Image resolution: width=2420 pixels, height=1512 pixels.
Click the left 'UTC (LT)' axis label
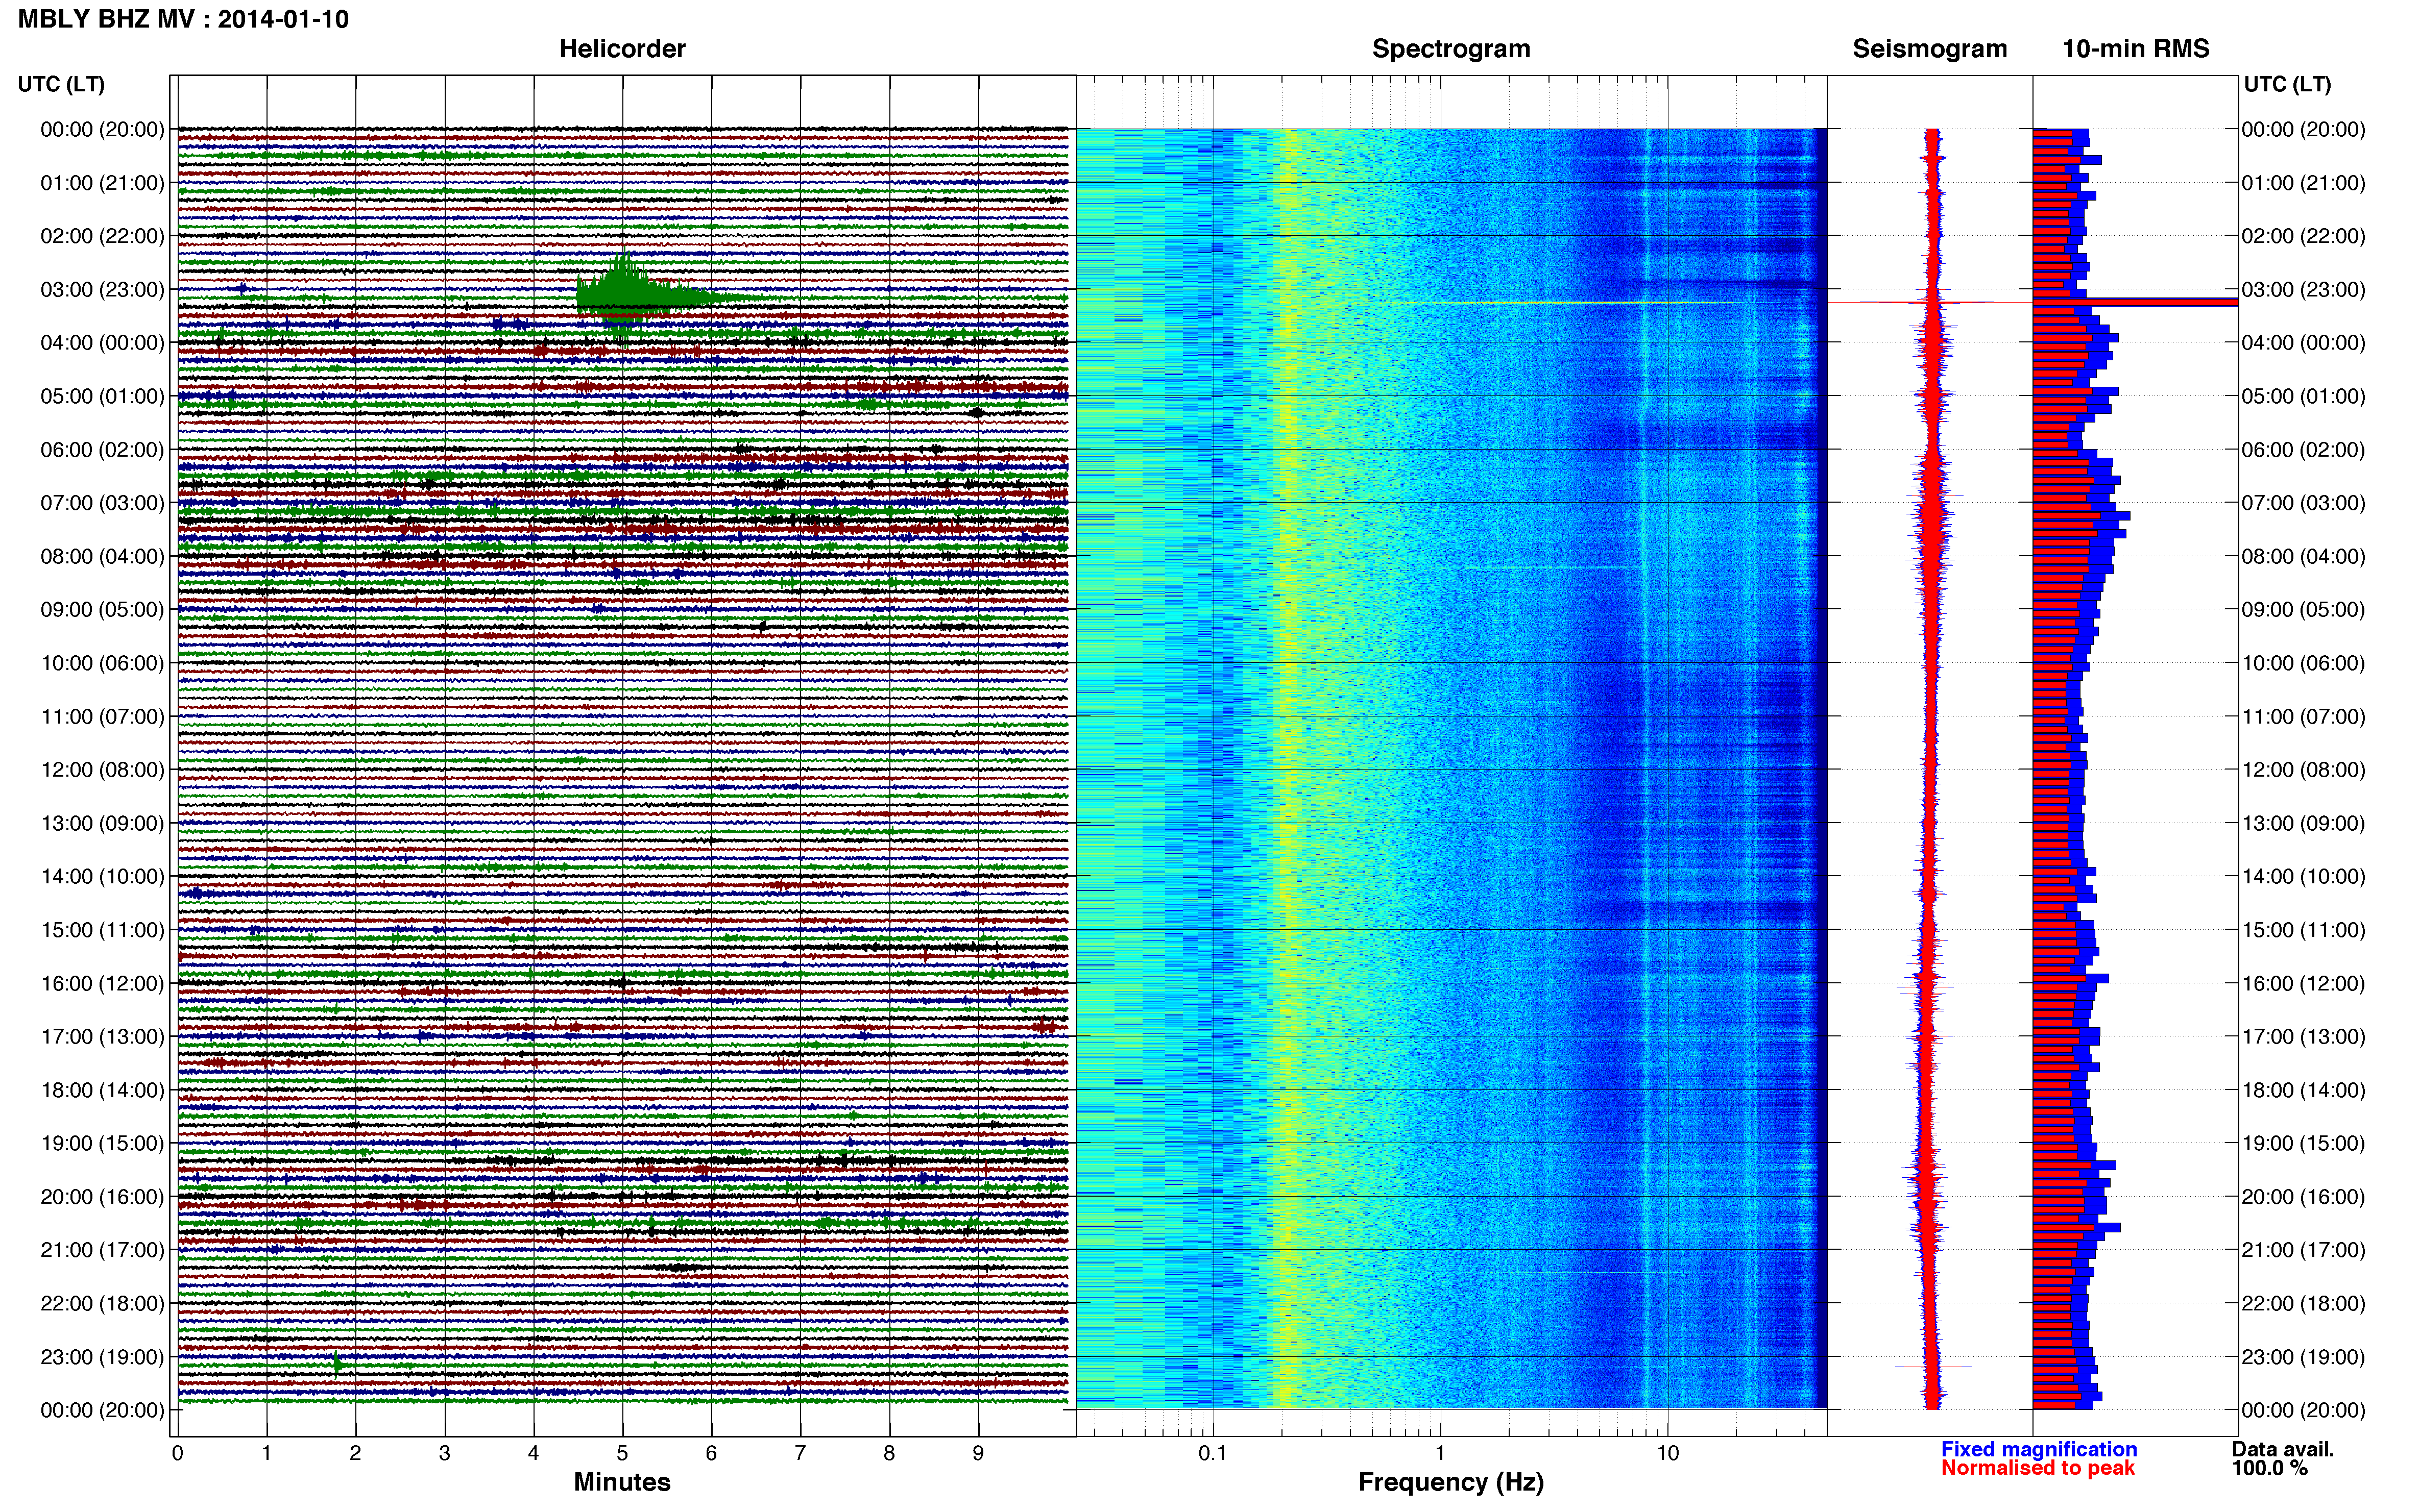coord(61,84)
